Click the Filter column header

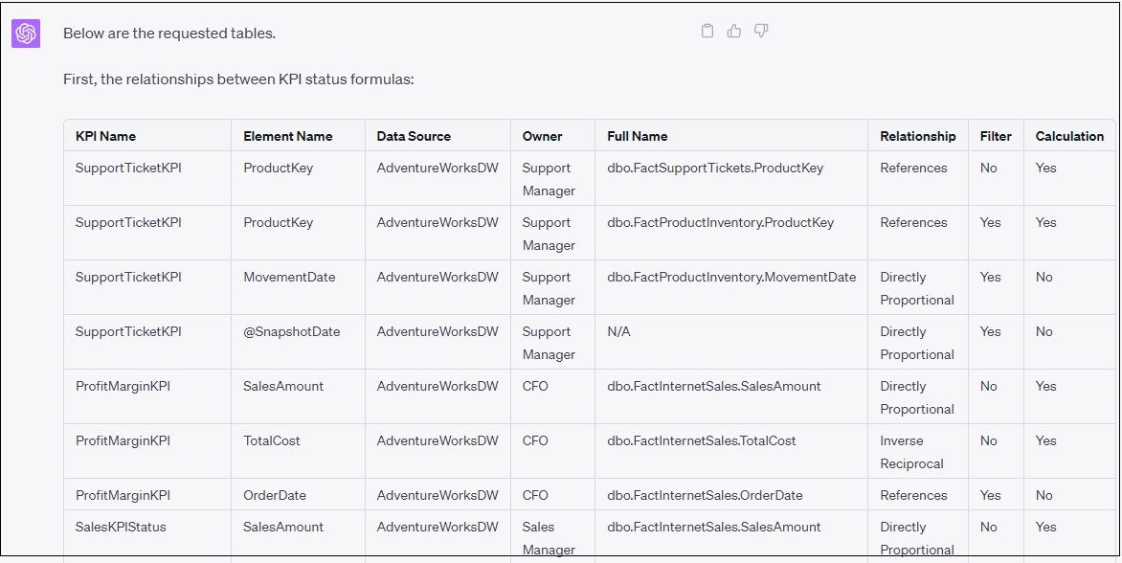point(996,136)
